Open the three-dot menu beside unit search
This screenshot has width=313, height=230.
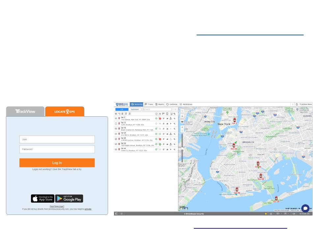tap(175, 109)
